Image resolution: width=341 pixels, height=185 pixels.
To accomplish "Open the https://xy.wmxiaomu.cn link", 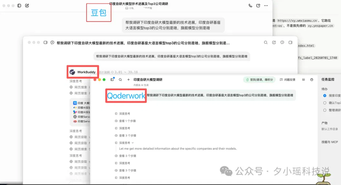I will [x=297, y=20].
